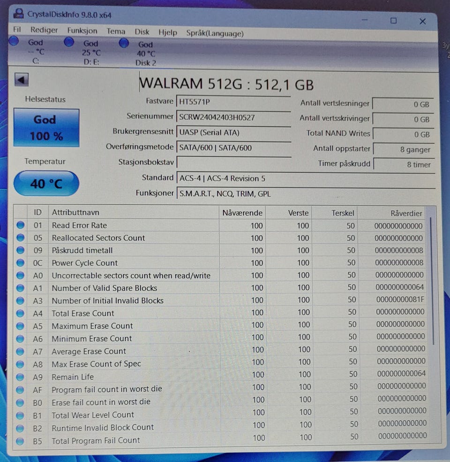The image size is (450, 462).
Task: Click the Serienummer field
Action: [233, 117]
